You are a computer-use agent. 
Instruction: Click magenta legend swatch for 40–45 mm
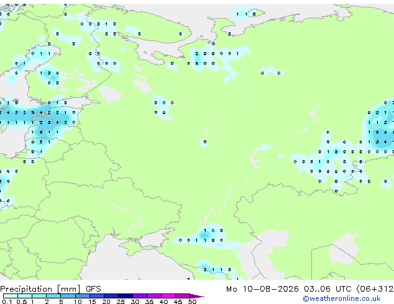pos(168,296)
